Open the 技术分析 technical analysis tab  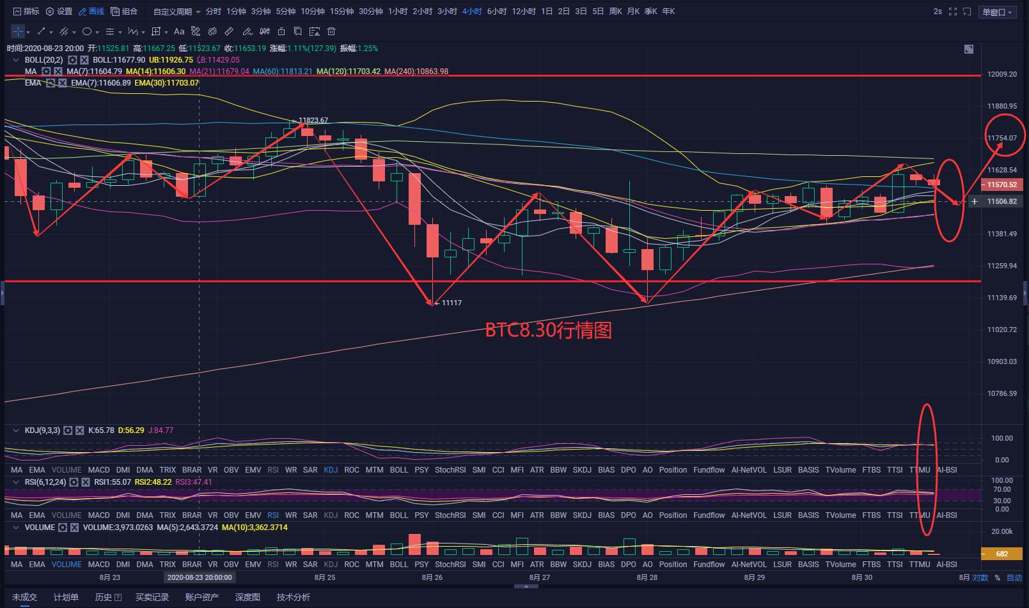[294, 597]
